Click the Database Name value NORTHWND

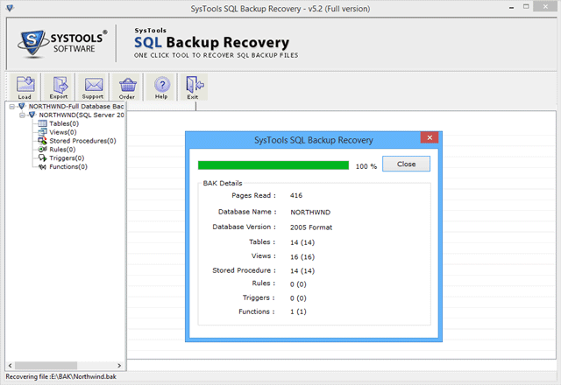tap(310, 212)
